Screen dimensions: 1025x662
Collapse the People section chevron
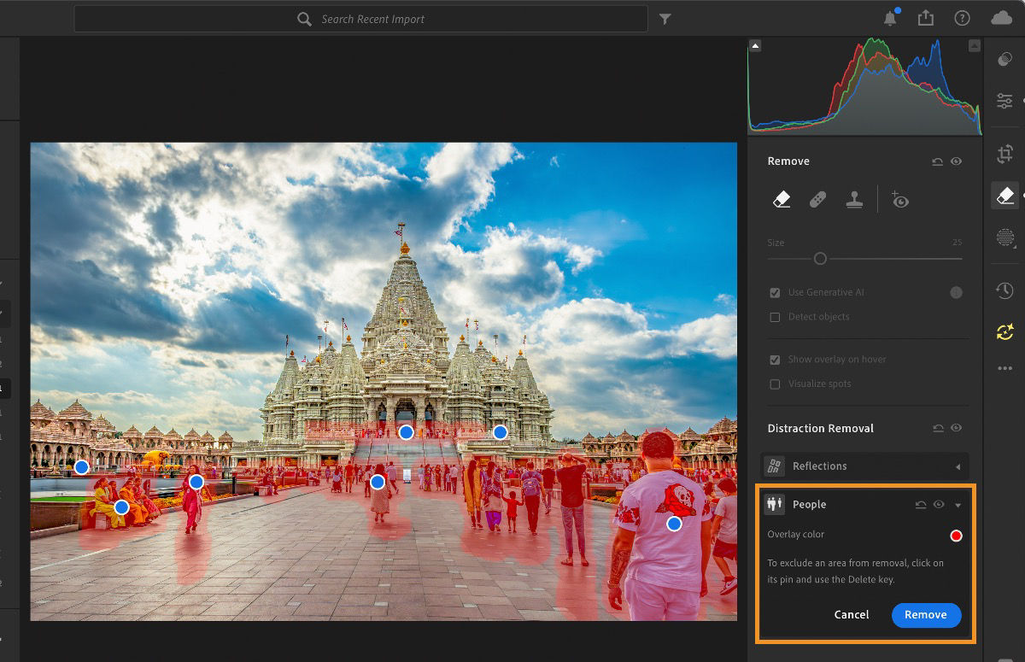(x=956, y=505)
